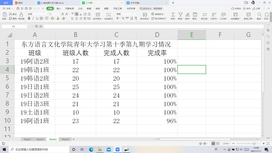Click the Wrap Text (自动换行) icon
The width and height of the screenshot is (272, 153).
click(x=109, y=15)
